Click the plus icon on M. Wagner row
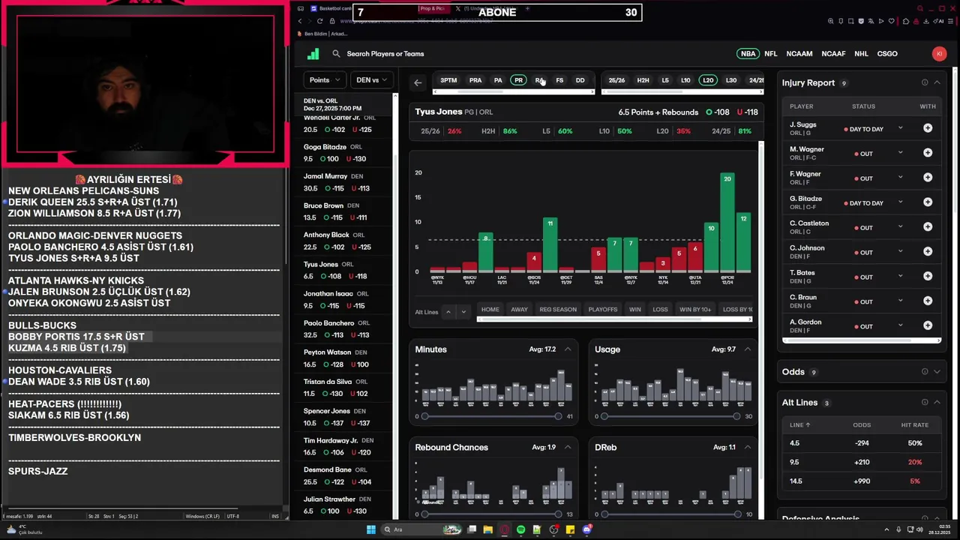The image size is (960, 540). (x=928, y=153)
